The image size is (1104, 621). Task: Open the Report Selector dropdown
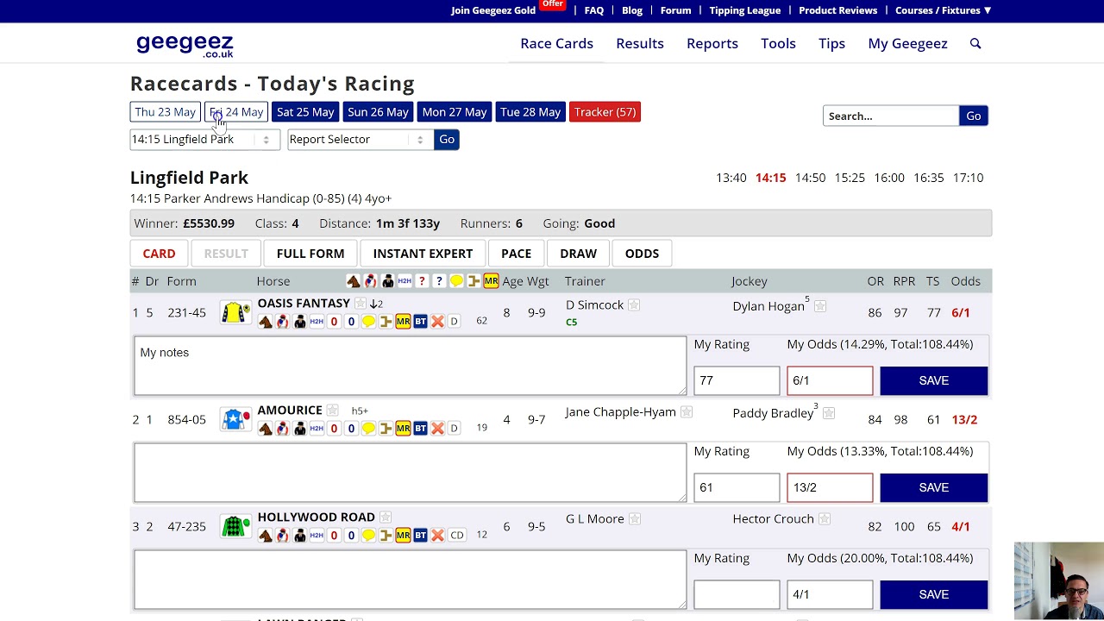(360, 139)
